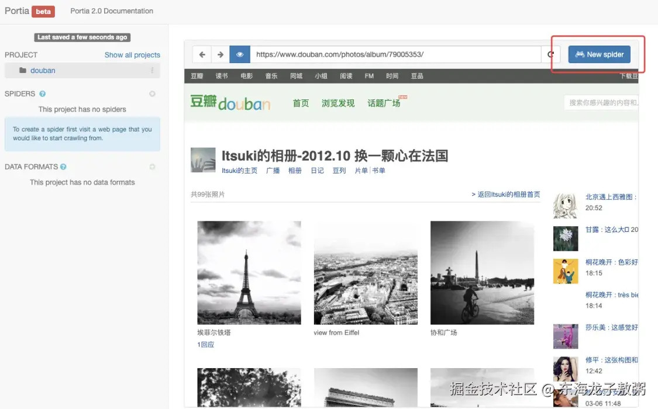
Task: Open 日记 link under album title
Action: click(317, 171)
